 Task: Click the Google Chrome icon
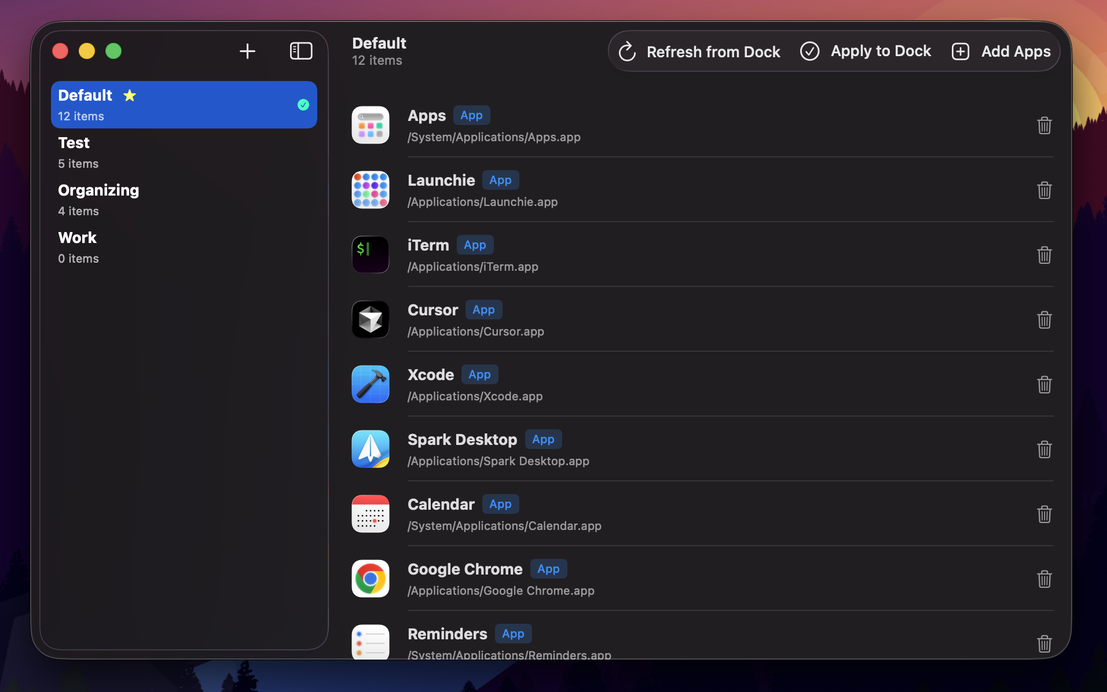click(370, 579)
